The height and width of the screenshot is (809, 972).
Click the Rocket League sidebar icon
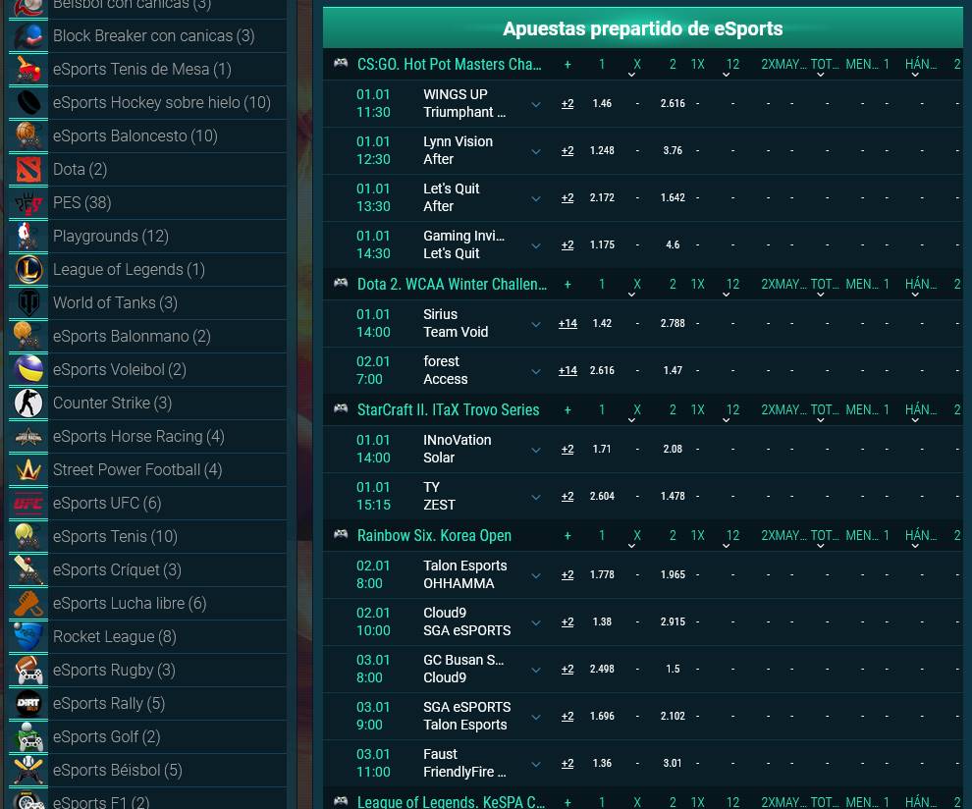28,636
